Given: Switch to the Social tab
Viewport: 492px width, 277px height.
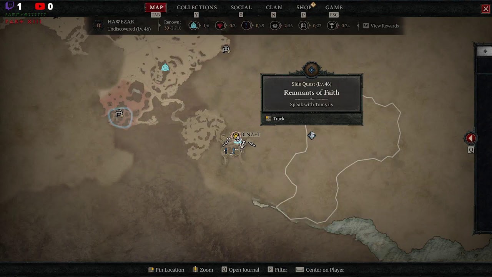Looking at the screenshot, I should (x=241, y=7).
